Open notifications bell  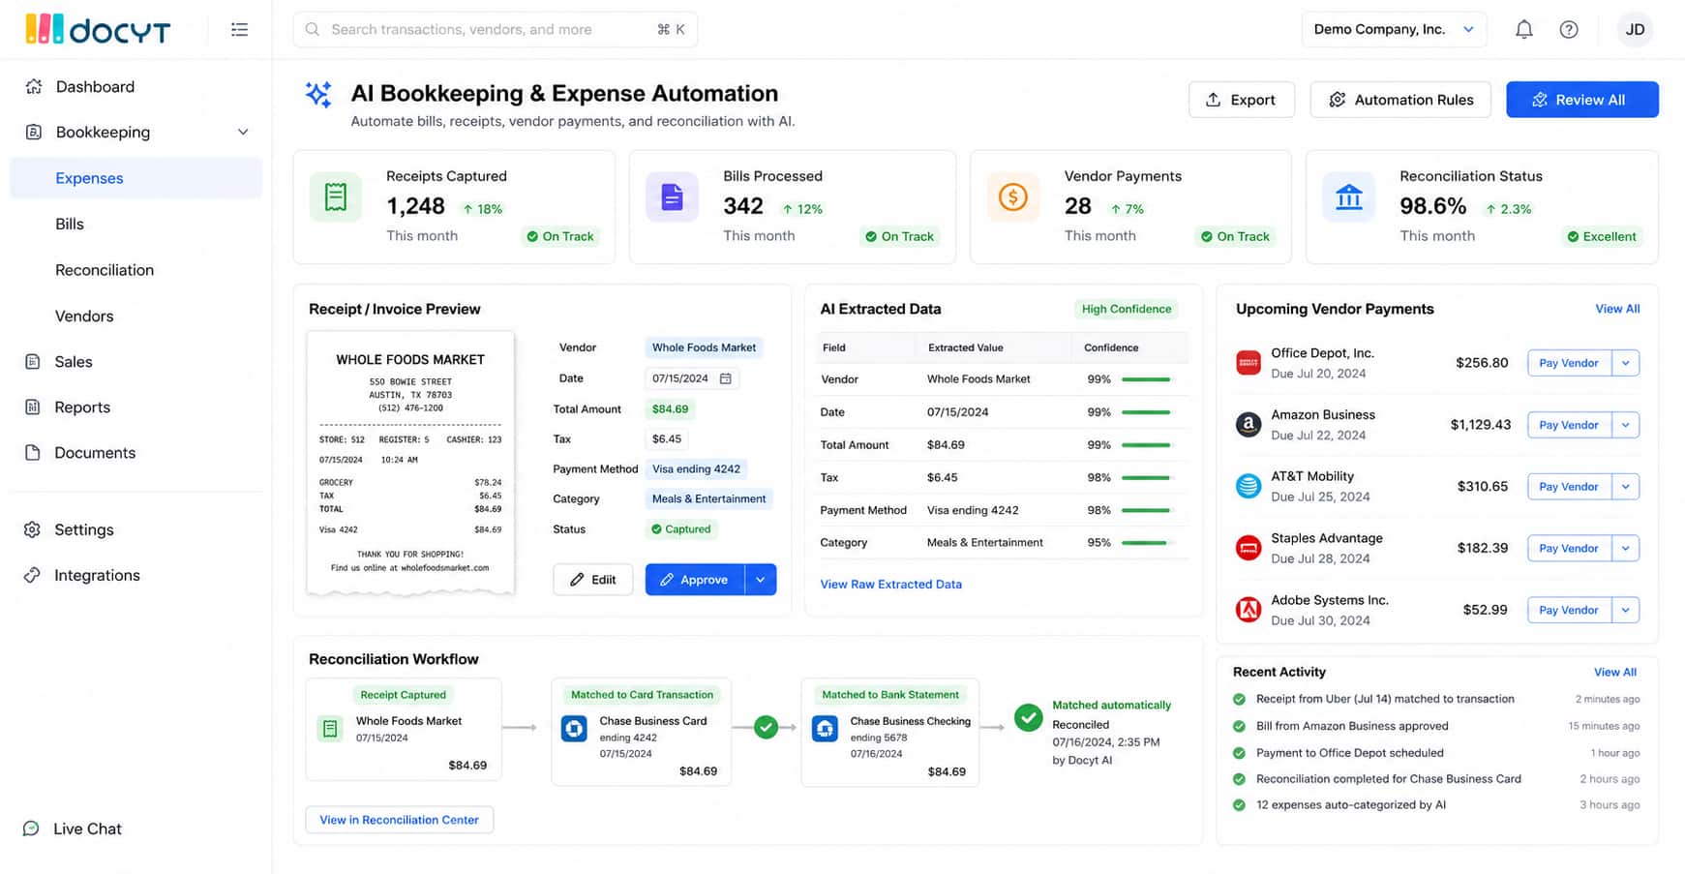[x=1523, y=30]
